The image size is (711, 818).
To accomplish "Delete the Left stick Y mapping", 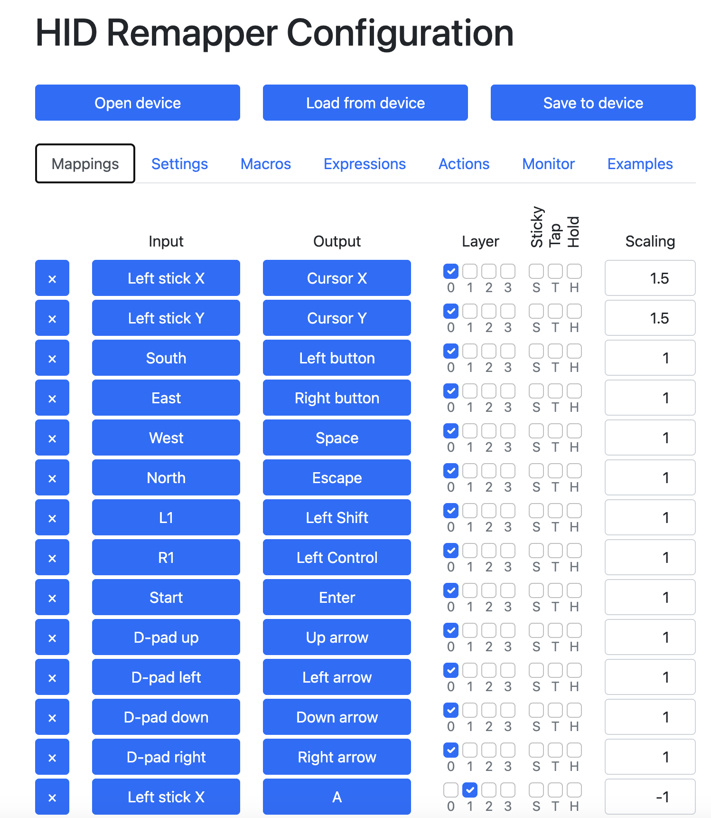I will tap(52, 318).
